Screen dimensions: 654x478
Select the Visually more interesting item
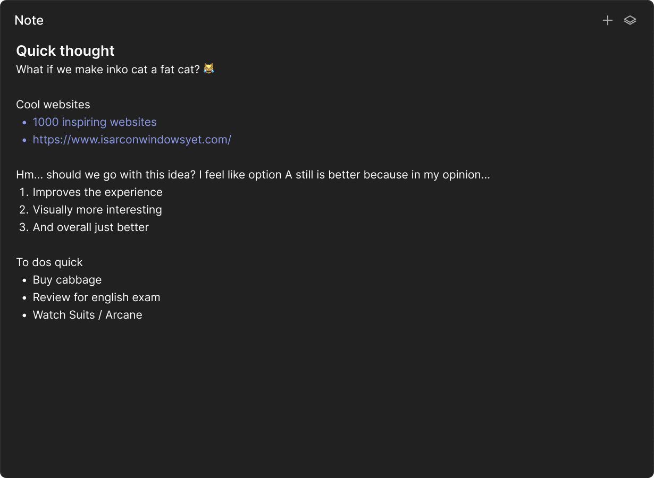pos(97,210)
